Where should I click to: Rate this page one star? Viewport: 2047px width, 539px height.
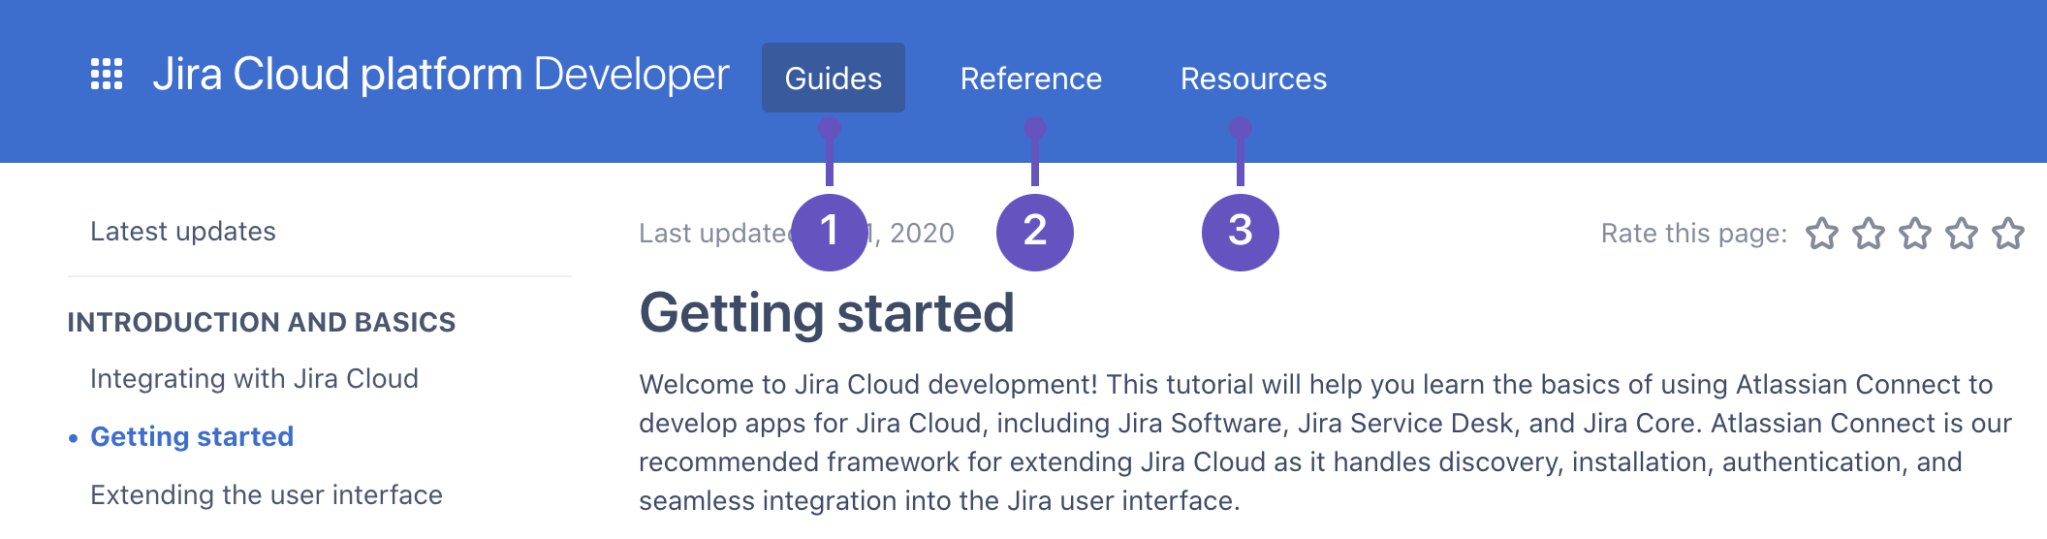(x=1822, y=234)
